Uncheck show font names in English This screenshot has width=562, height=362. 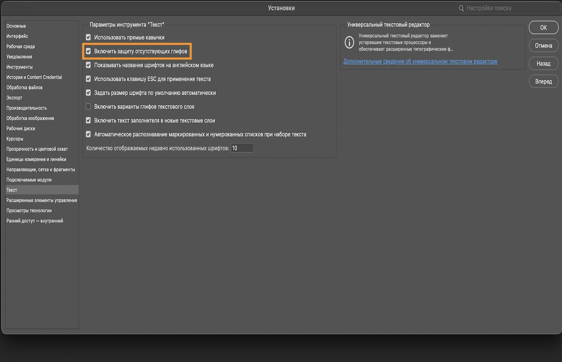tap(88, 65)
